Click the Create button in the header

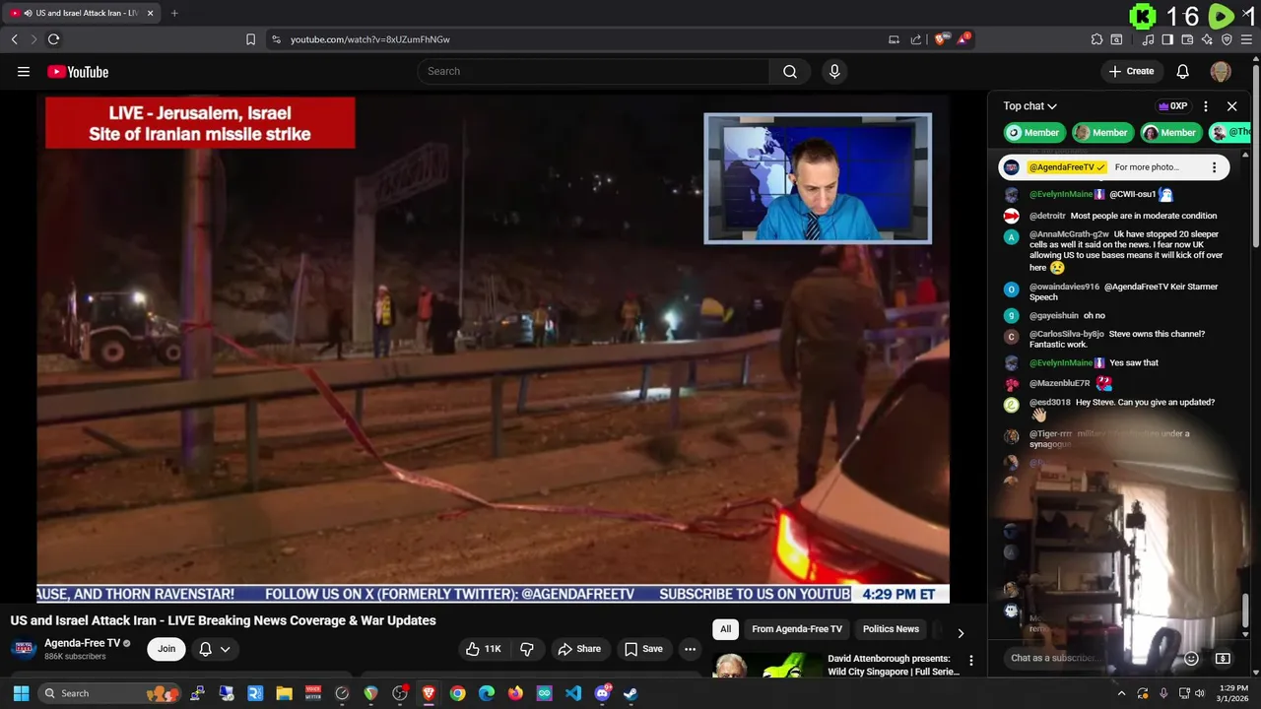1131,71
